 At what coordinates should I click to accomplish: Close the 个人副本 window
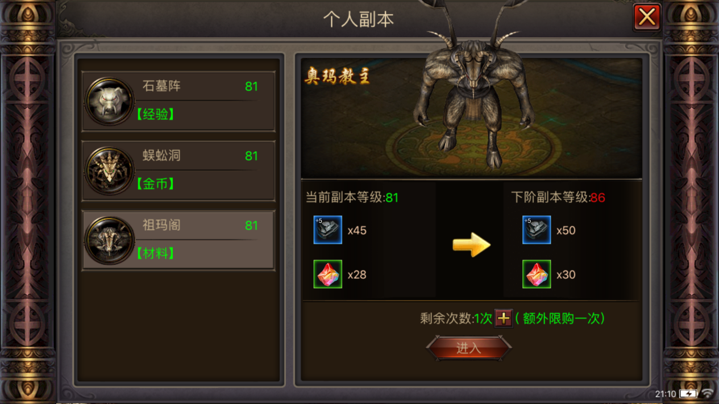647,17
